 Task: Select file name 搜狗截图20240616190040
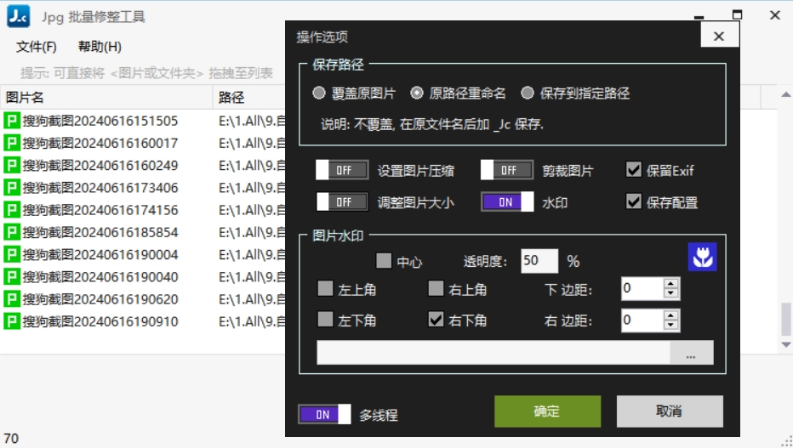click(100, 277)
